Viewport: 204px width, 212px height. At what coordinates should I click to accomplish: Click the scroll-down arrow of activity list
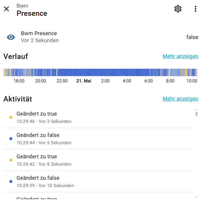click(x=196, y=197)
